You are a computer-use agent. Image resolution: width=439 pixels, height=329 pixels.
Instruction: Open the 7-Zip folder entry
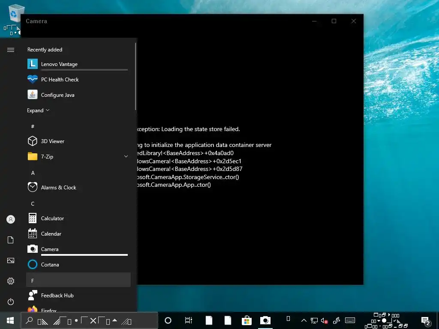click(78, 157)
